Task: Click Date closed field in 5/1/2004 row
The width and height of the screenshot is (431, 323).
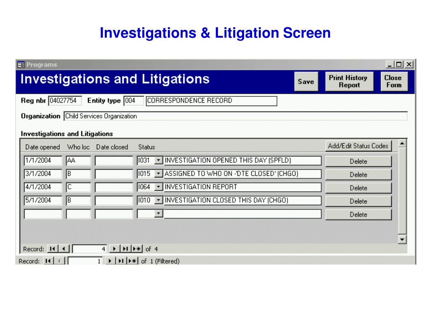Action: [x=114, y=201]
